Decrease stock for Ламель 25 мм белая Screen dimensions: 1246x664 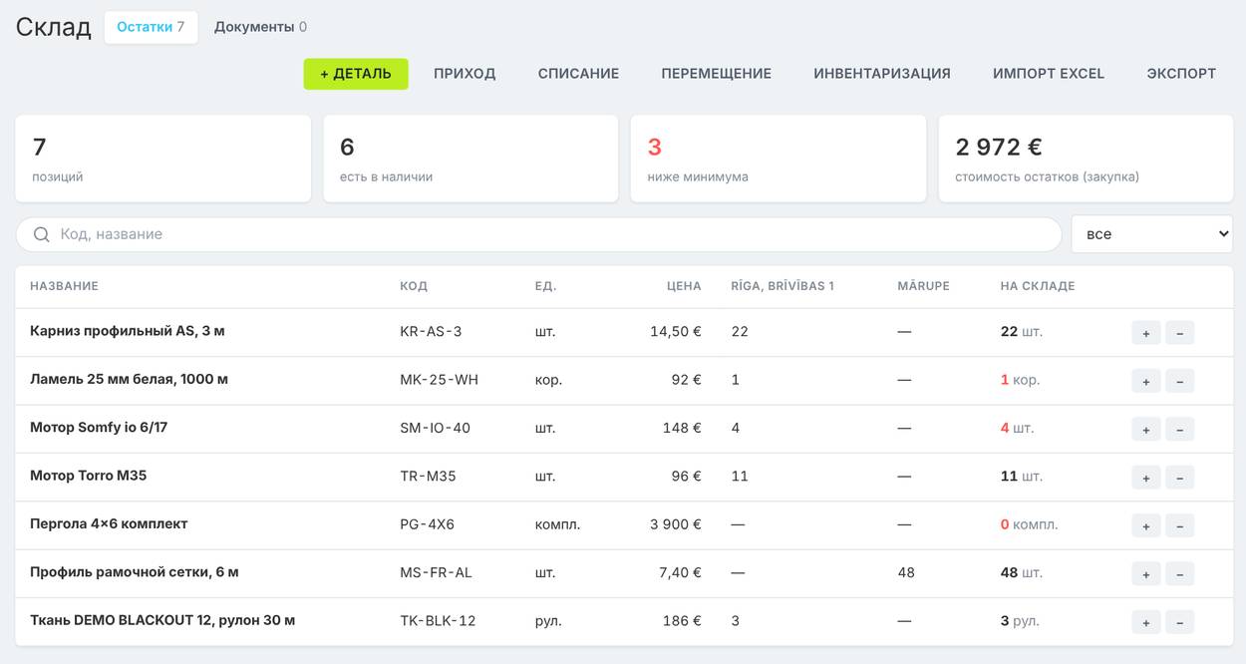[x=1179, y=381]
